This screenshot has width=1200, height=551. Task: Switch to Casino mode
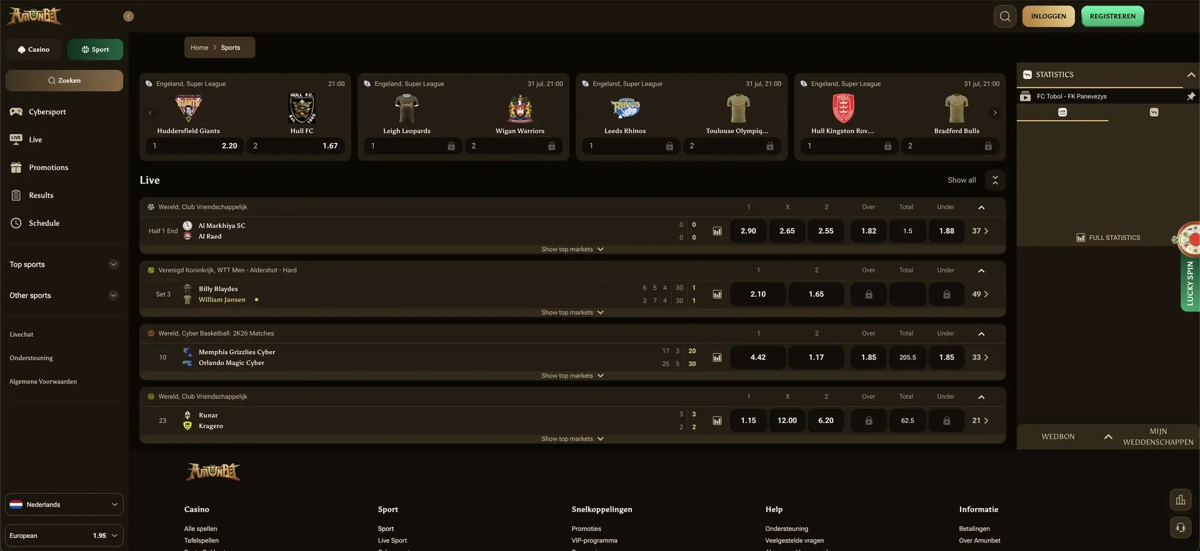[34, 49]
